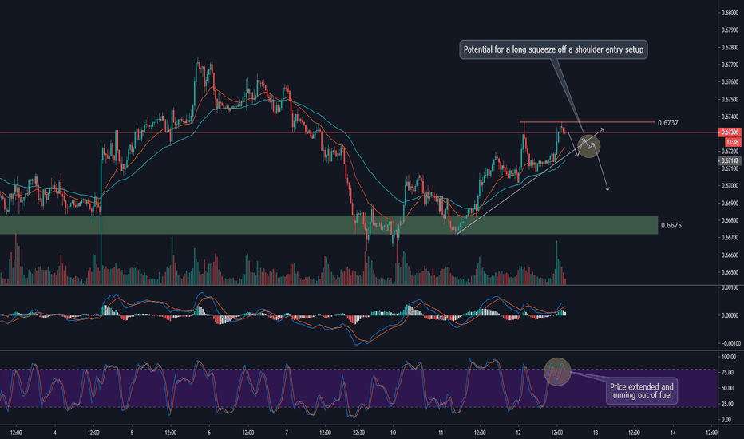Select the upward trendline arrow tip

[x=602, y=129]
